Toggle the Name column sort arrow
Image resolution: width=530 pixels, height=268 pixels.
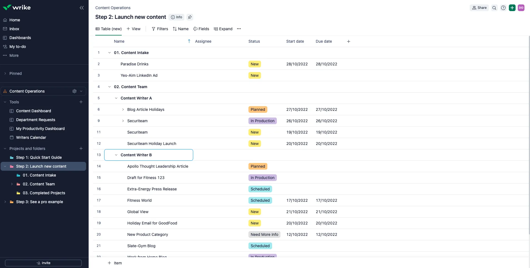click(189, 41)
